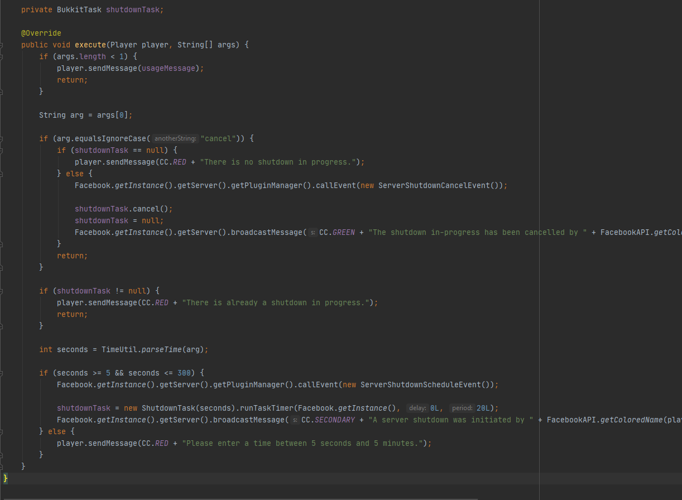The image size is (682, 500).
Task: Place cursor at the final closing brace
Action: [6, 478]
